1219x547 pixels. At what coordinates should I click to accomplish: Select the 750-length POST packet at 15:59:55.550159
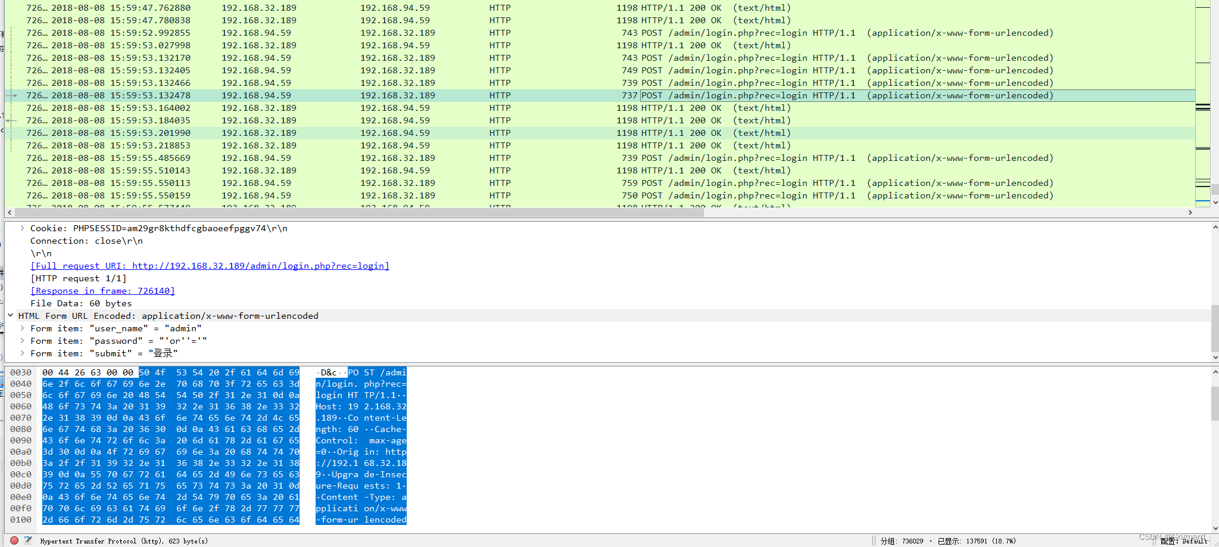[x=600, y=195]
